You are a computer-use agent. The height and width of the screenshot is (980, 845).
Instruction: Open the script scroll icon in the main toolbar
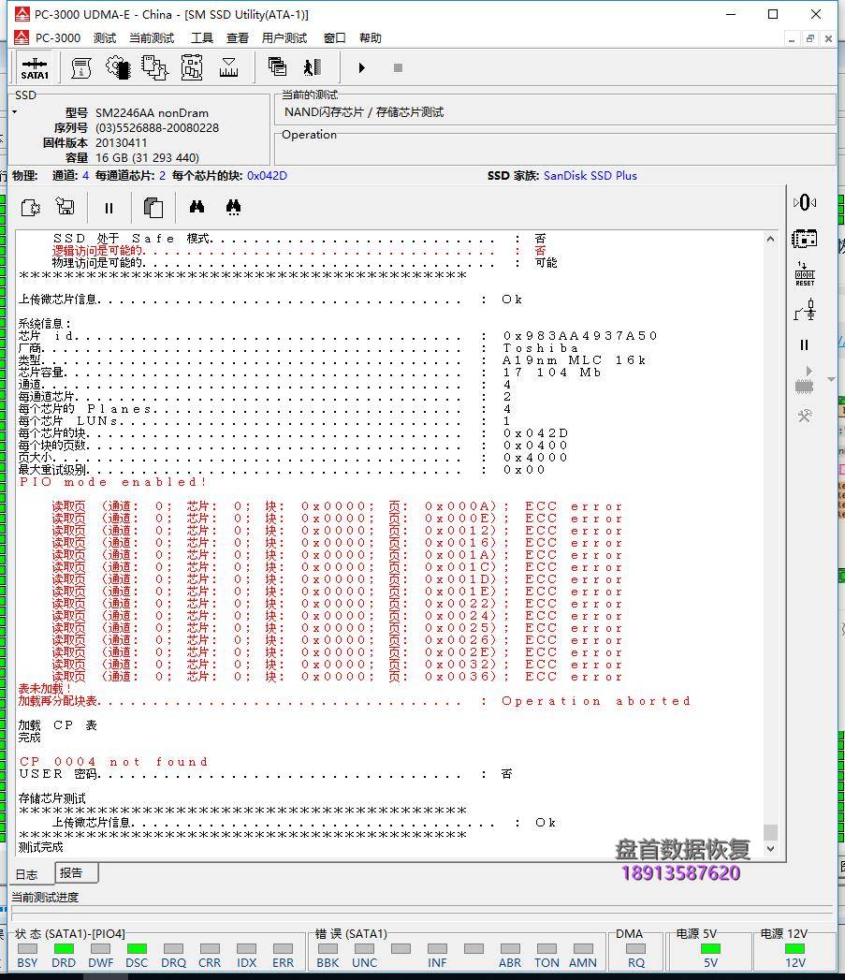tap(81, 67)
